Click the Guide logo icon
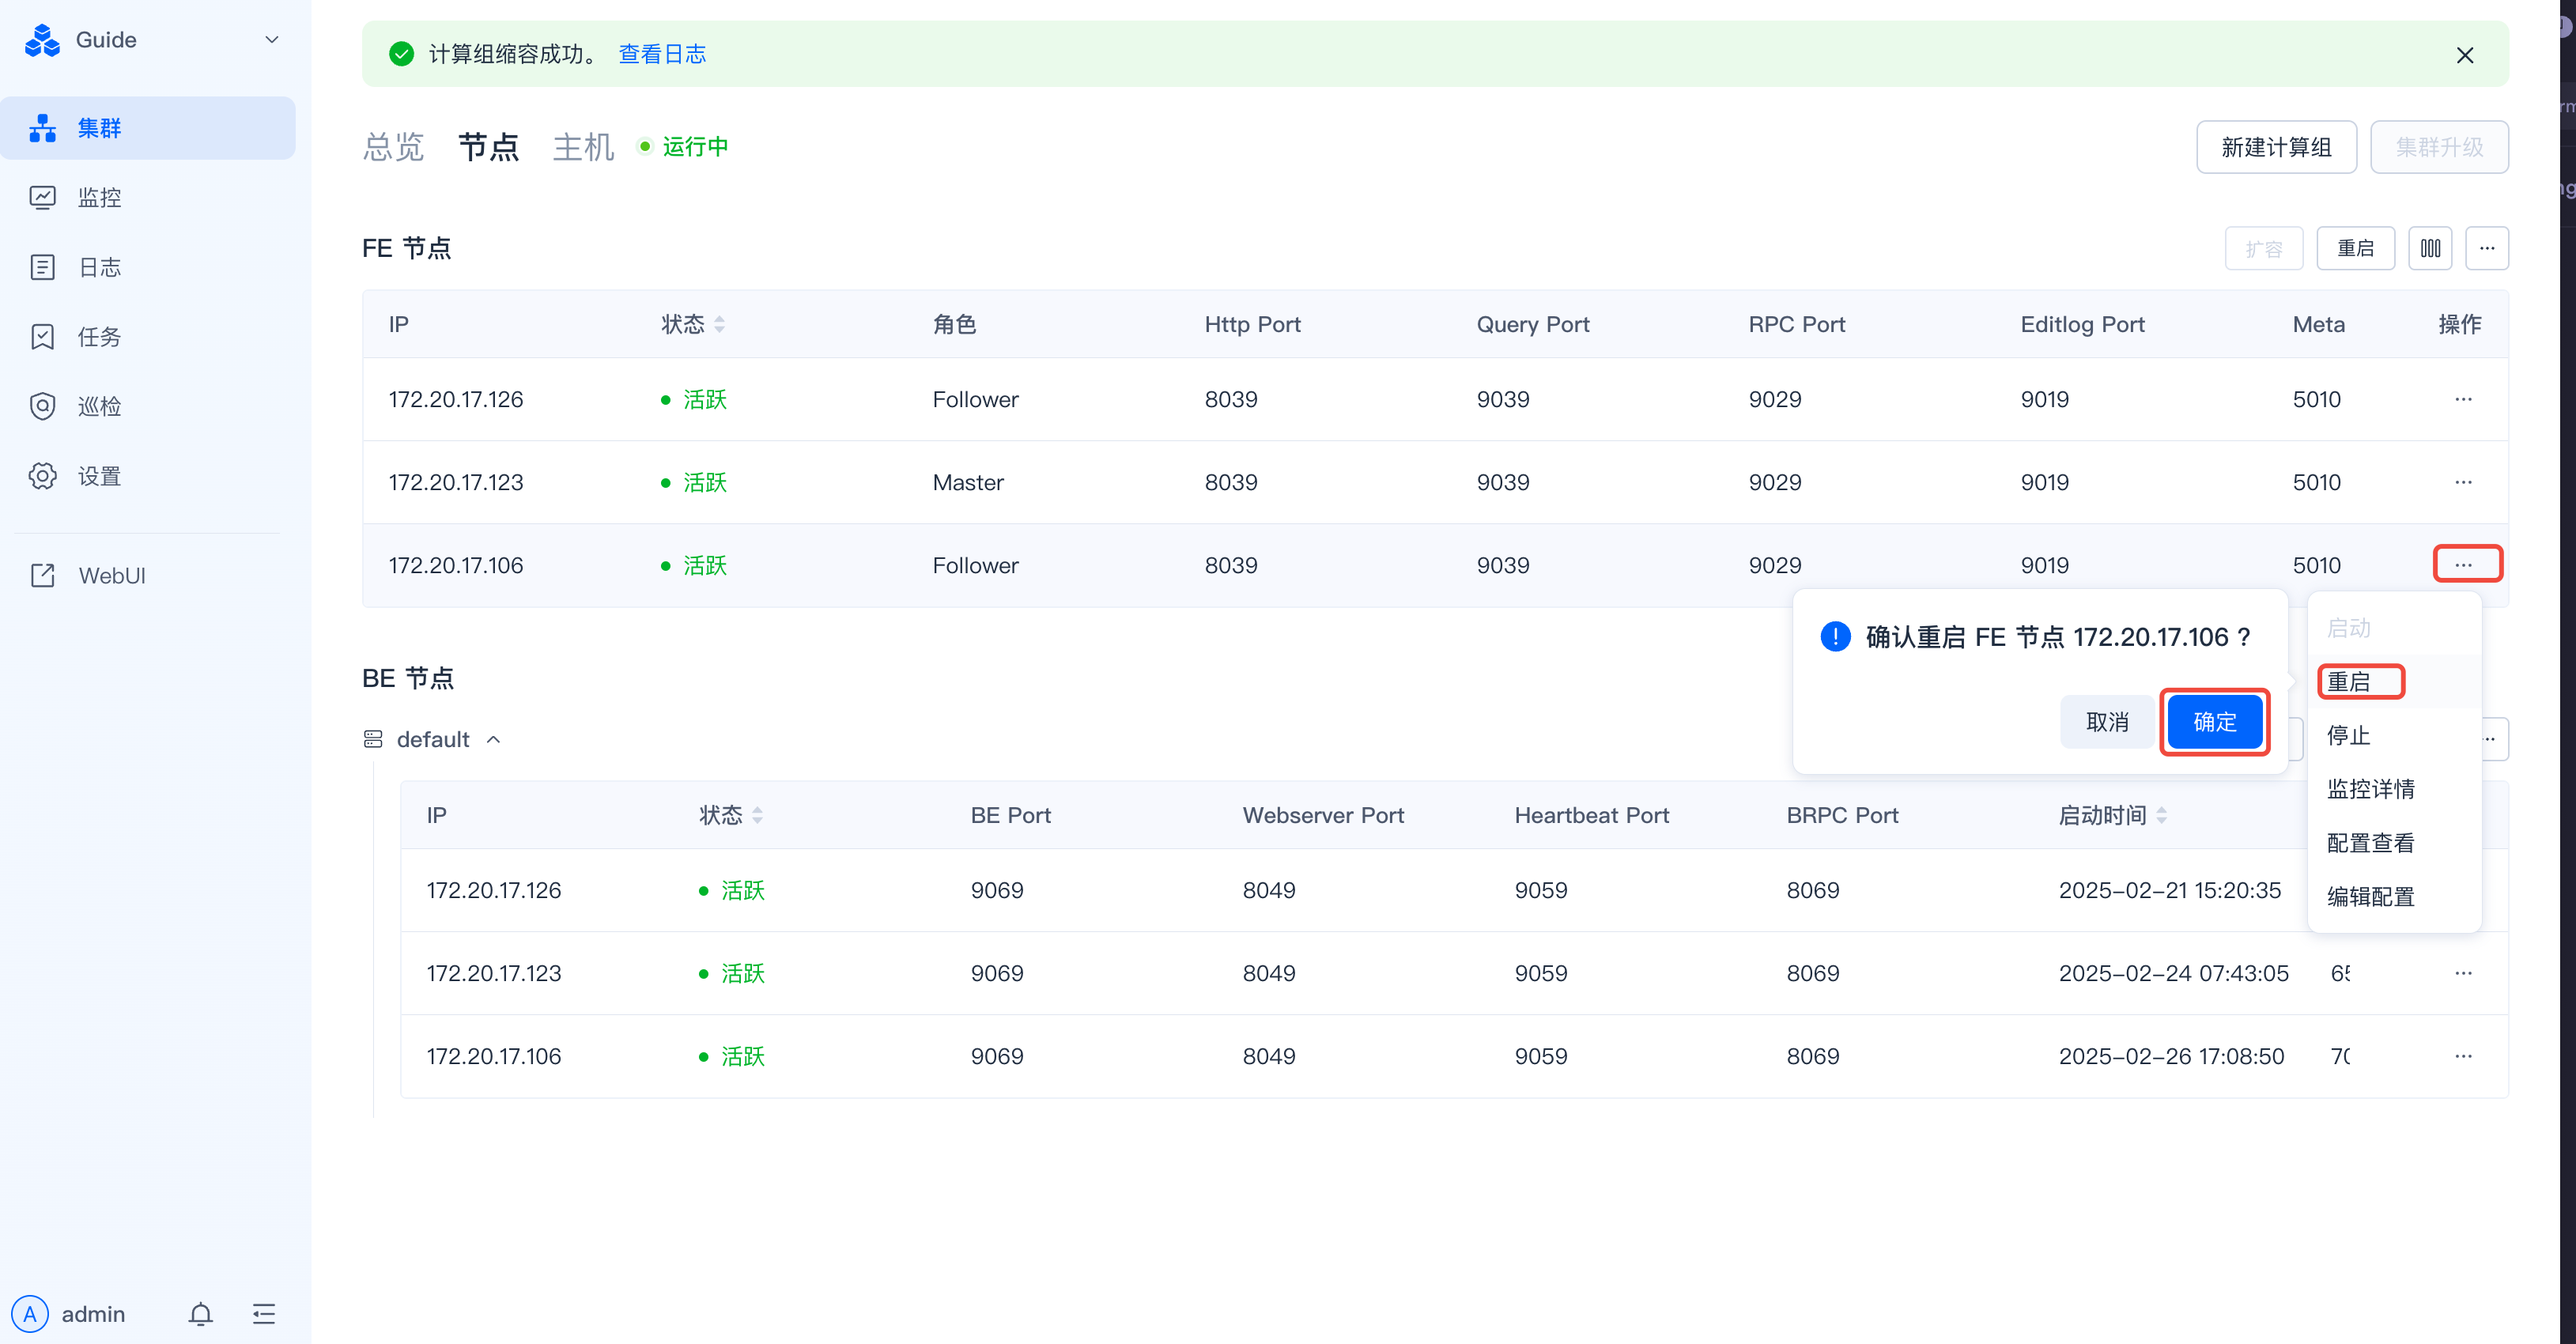 (42, 40)
